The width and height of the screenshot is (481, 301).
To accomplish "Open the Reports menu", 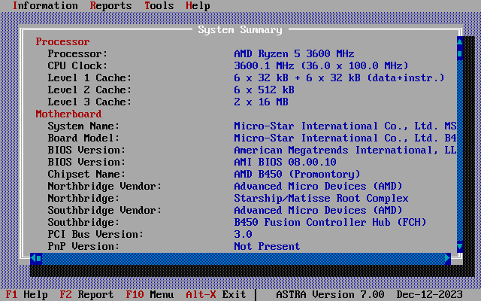I will (x=110, y=5).
